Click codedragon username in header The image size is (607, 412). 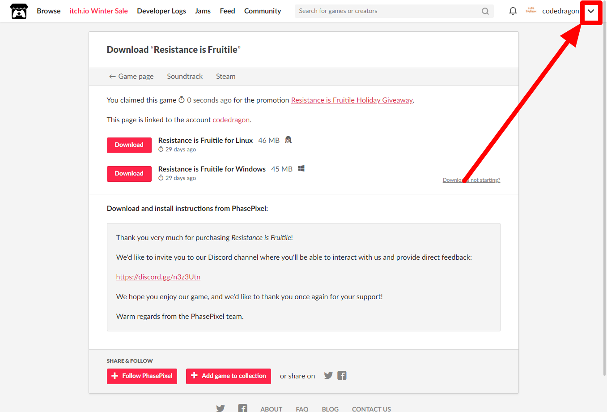(x=560, y=11)
